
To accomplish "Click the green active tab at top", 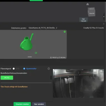I will tap(36, 1).
